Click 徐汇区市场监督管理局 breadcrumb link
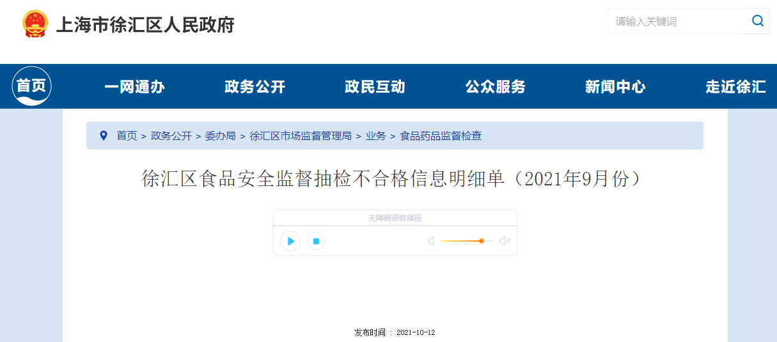 [301, 136]
